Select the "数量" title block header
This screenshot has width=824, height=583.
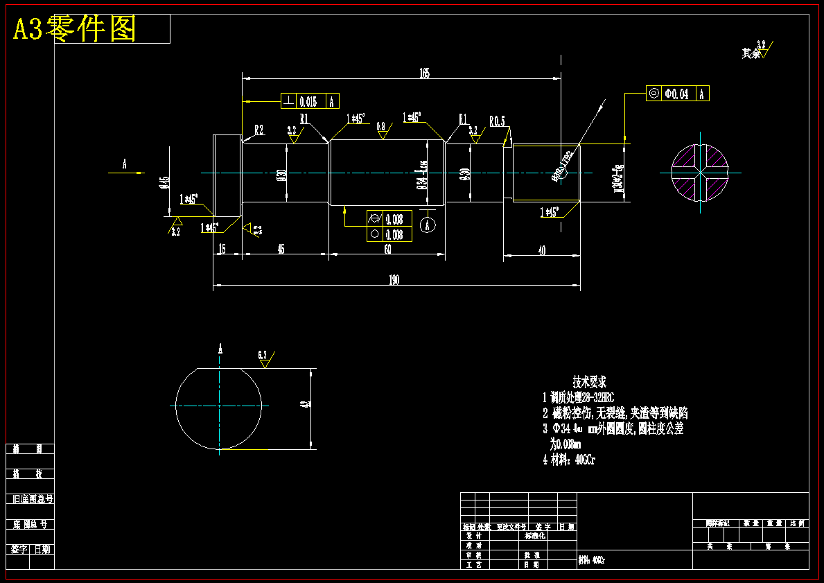[751, 523]
